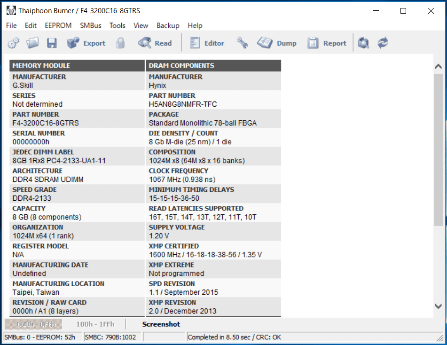Click supply voltage 1.20 V value

pos(159,236)
